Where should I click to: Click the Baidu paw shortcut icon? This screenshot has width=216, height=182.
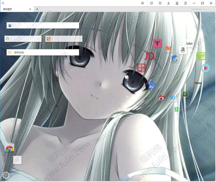pos(151,86)
